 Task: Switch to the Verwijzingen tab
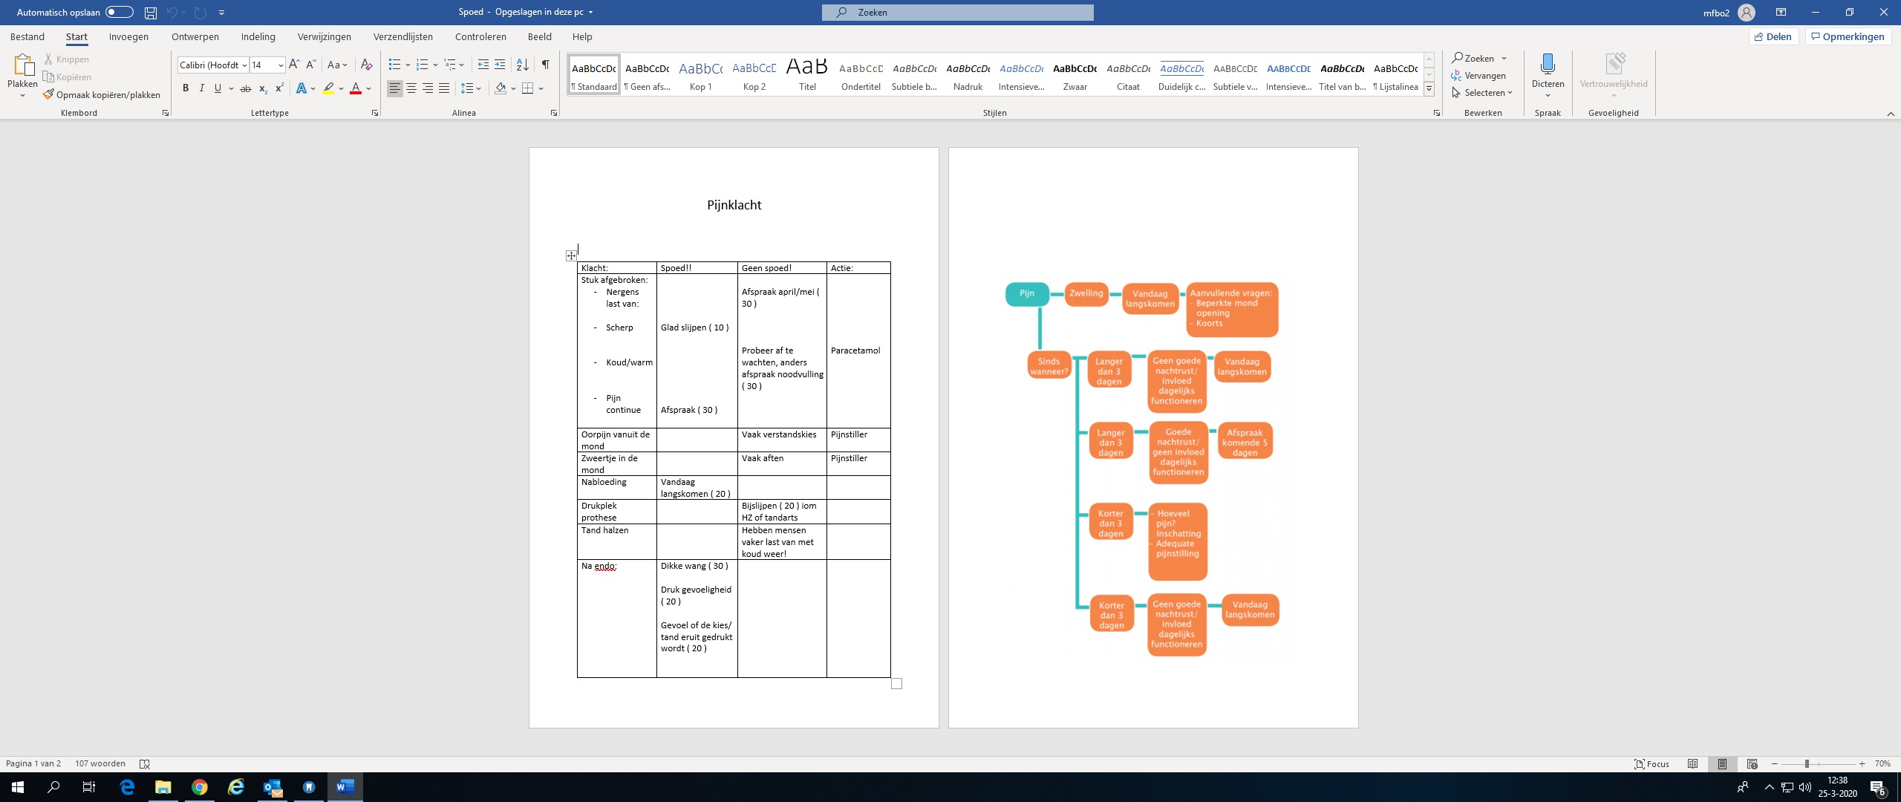[x=325, y=36]
